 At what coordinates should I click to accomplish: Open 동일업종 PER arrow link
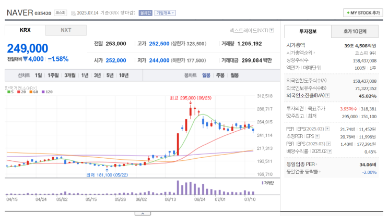pos(302,164)
